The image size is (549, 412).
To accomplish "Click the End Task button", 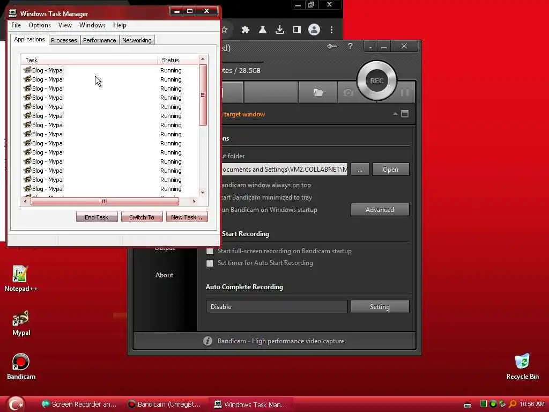I will click(97, 217).
